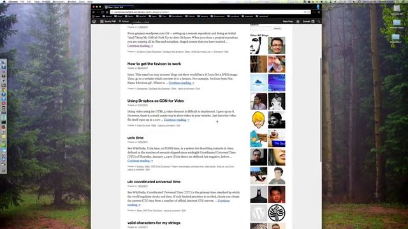The image size is (408, 229).
Task: Open the GitHub bookmarks folder
Action: (x=190, y=17)
